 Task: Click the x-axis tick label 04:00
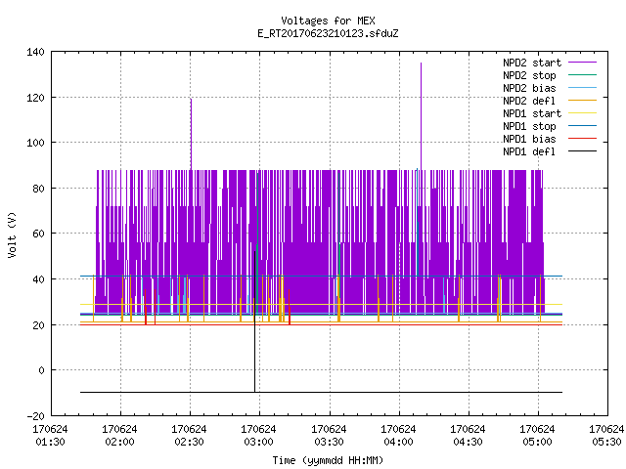click(398, 442)
